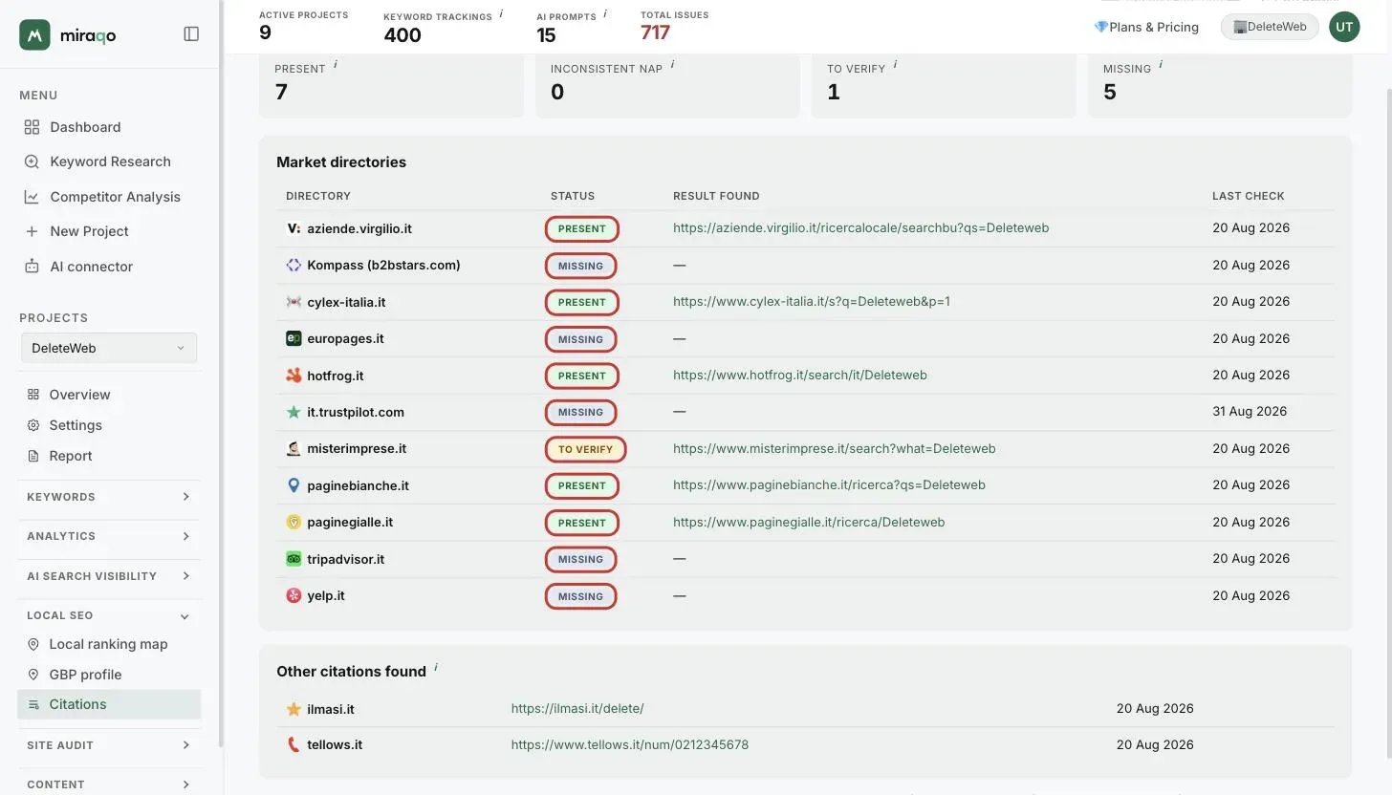The height and width of the screenshot is (795, 1392).
Task: Expand the AI SEARCH VISIBILITY section
Action: (x=109, y=576)
